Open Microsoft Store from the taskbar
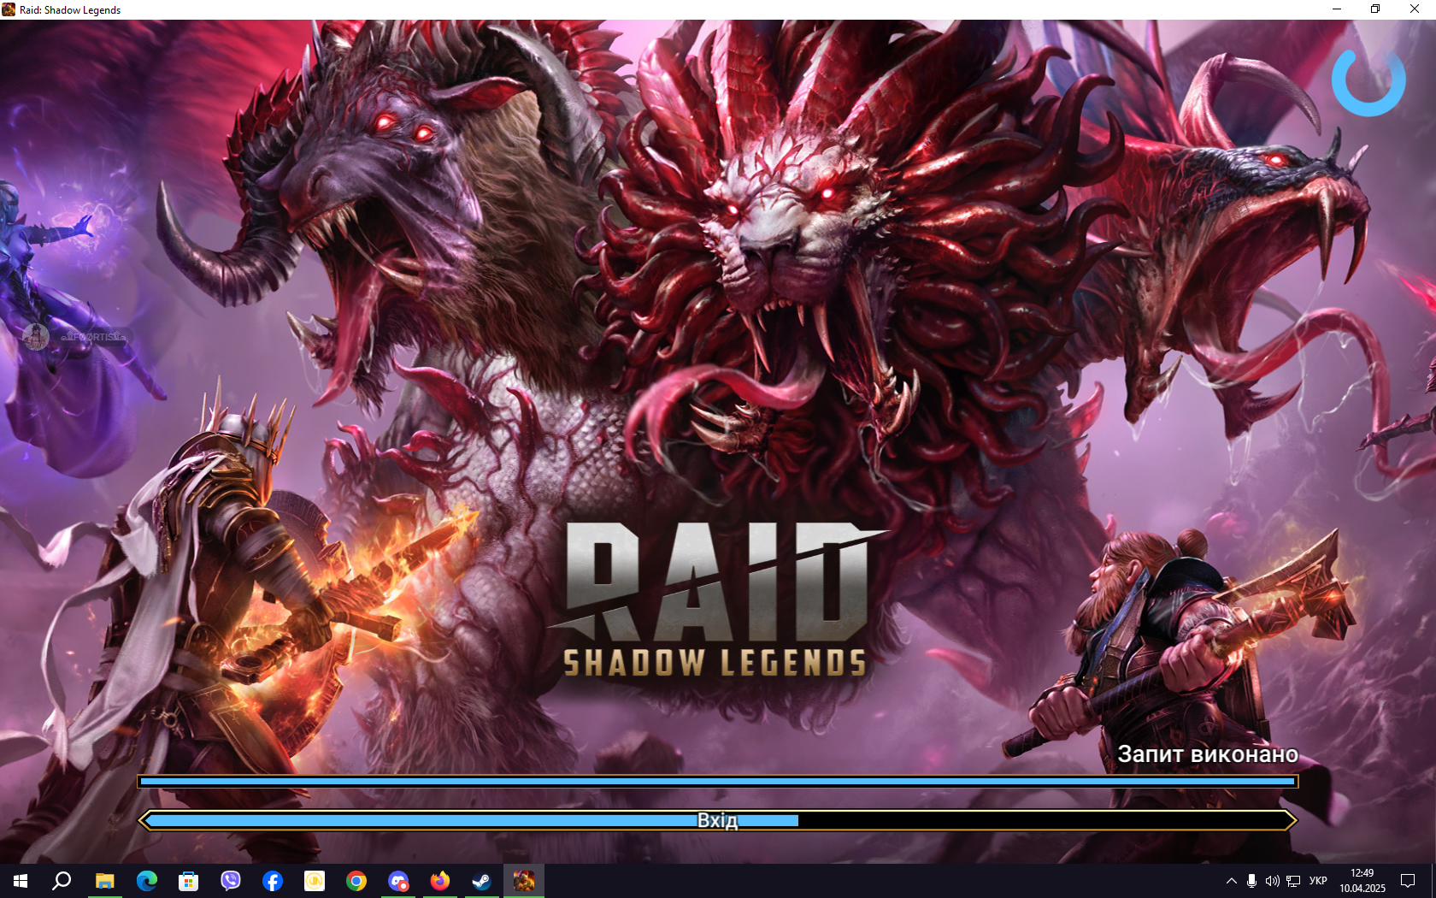 (188, 881)
